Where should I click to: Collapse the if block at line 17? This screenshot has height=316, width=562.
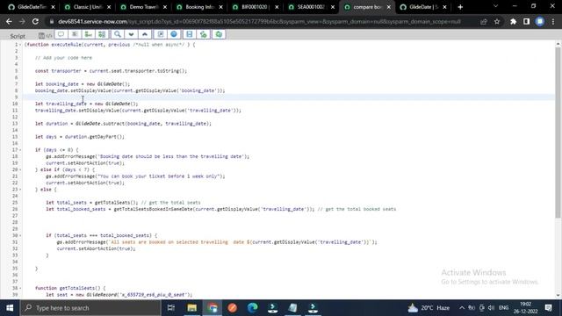(x=20, y=150)
